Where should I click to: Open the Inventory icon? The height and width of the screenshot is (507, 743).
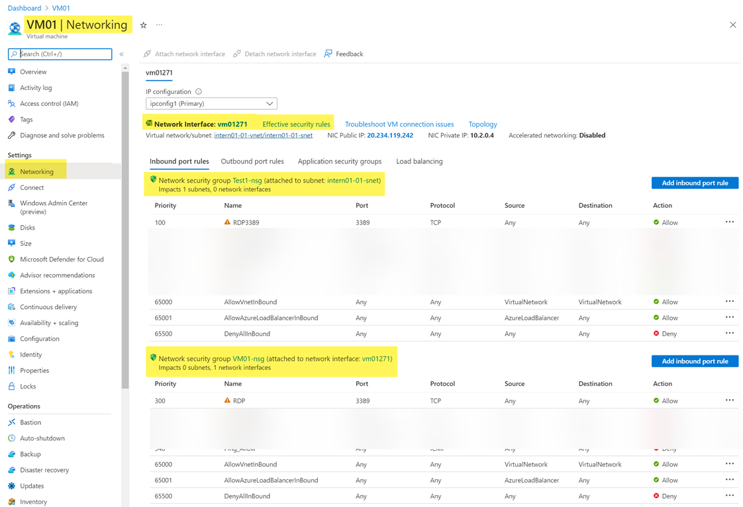(12, 501)
